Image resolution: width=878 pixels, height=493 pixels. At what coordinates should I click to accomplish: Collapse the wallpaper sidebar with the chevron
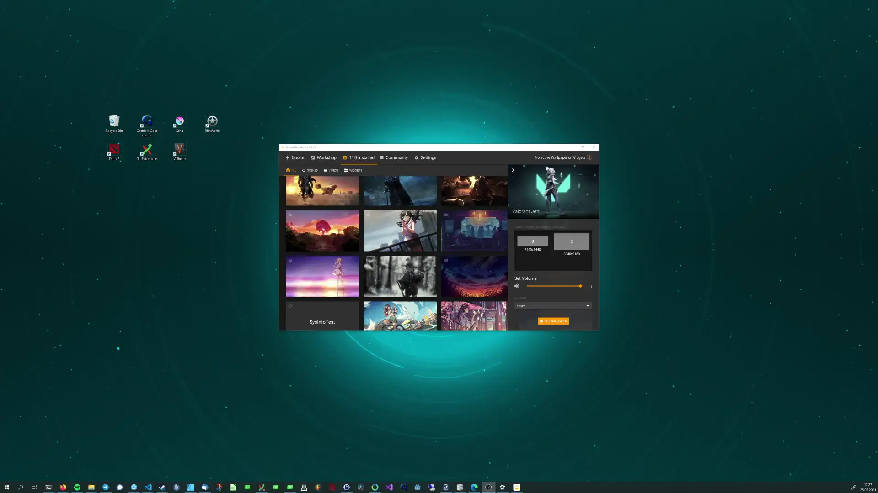tap(513, 170)
